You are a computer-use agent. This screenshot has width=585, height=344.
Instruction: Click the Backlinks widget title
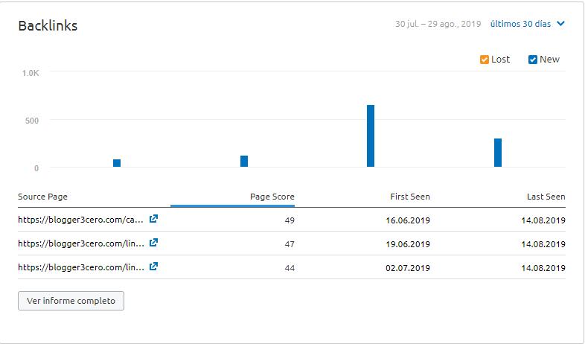point(48,25)
